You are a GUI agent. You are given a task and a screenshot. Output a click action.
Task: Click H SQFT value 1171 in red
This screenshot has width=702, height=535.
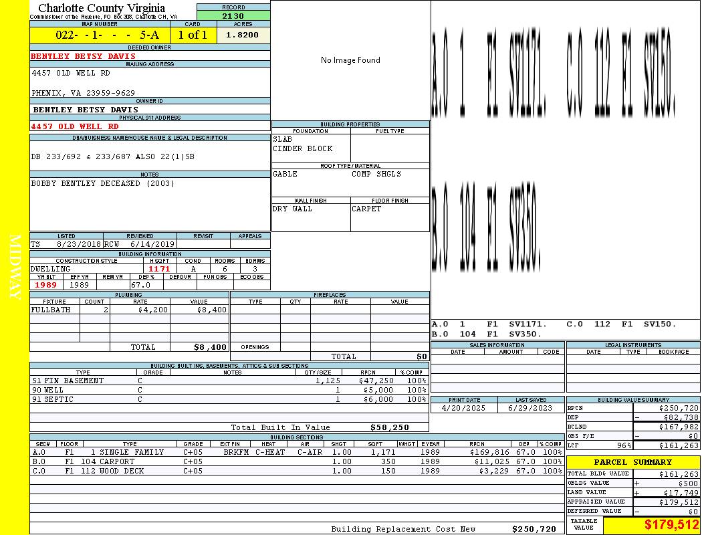(159, 269)
